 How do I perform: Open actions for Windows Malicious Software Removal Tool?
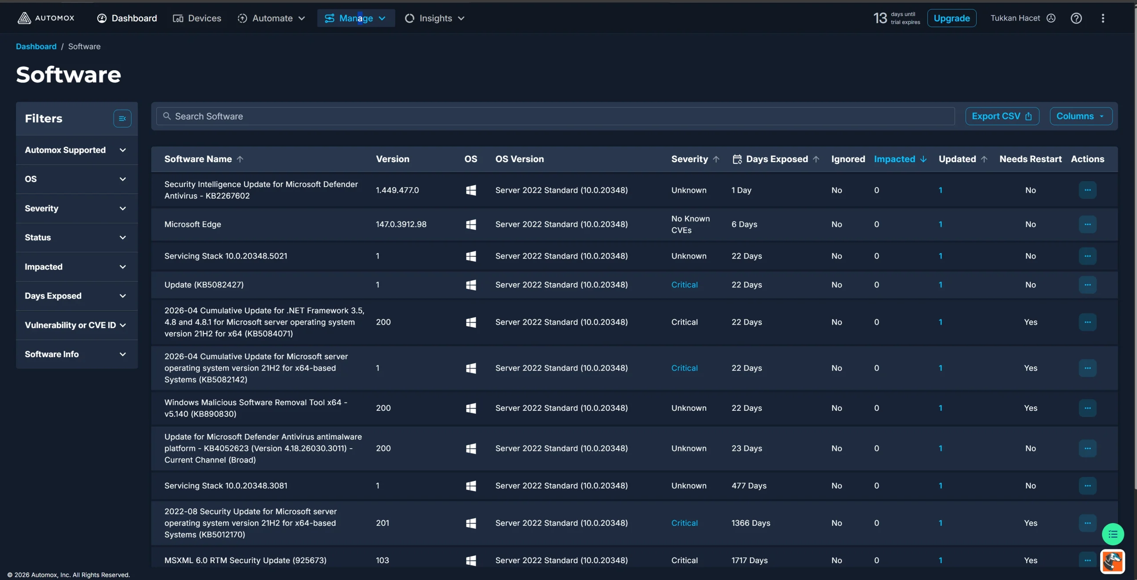[x=1087, y=408]
